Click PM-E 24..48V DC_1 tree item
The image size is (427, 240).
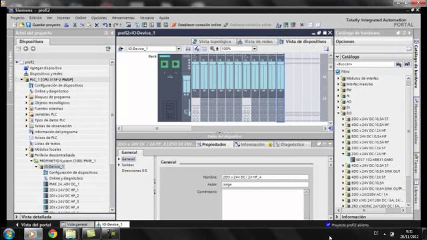coord(64,184)
